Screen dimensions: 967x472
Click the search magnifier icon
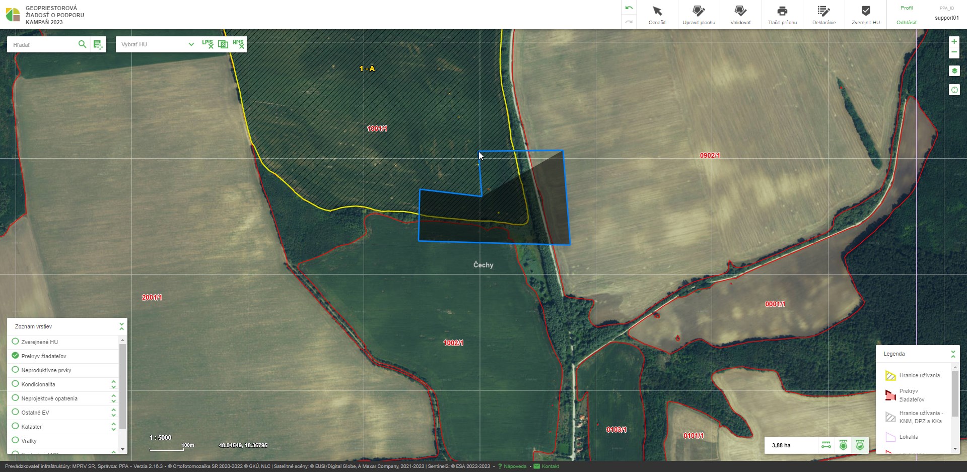82,44
